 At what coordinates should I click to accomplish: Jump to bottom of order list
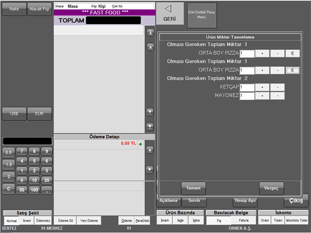tap(150, 126)
